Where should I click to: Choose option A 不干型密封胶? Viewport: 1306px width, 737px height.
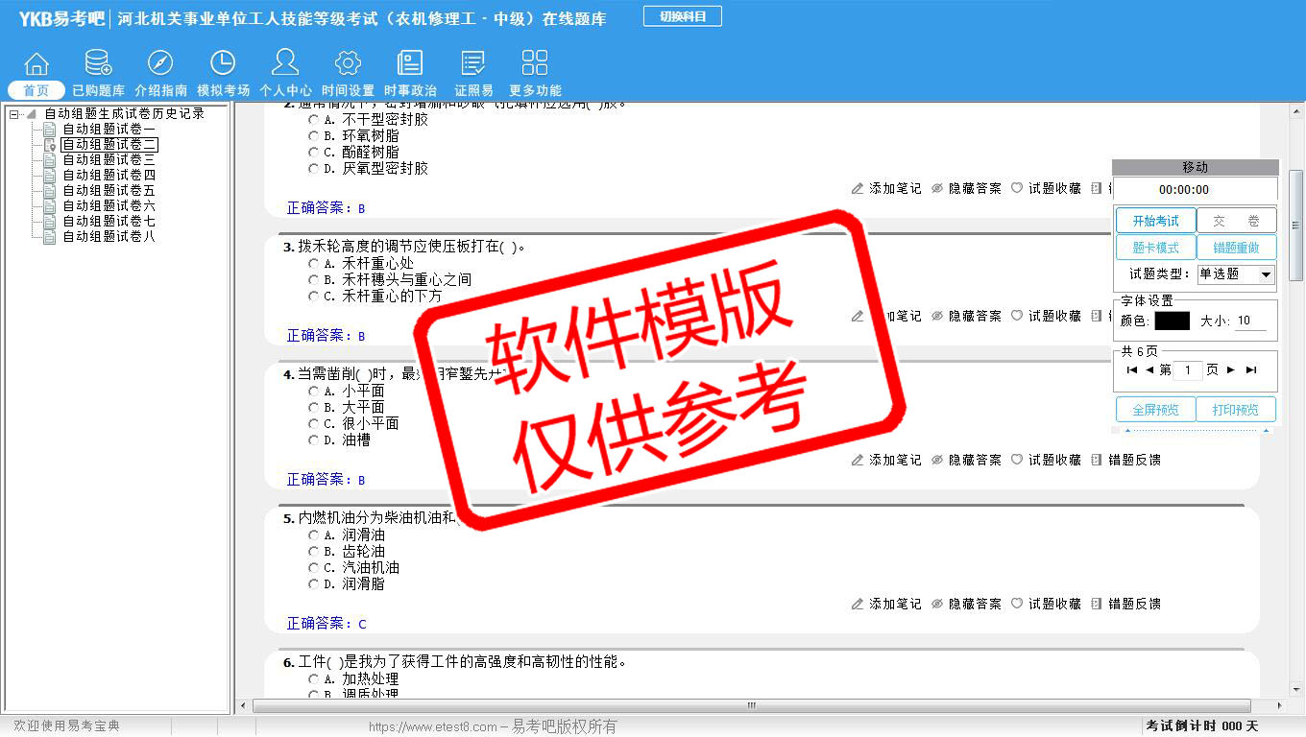point(313,120)
